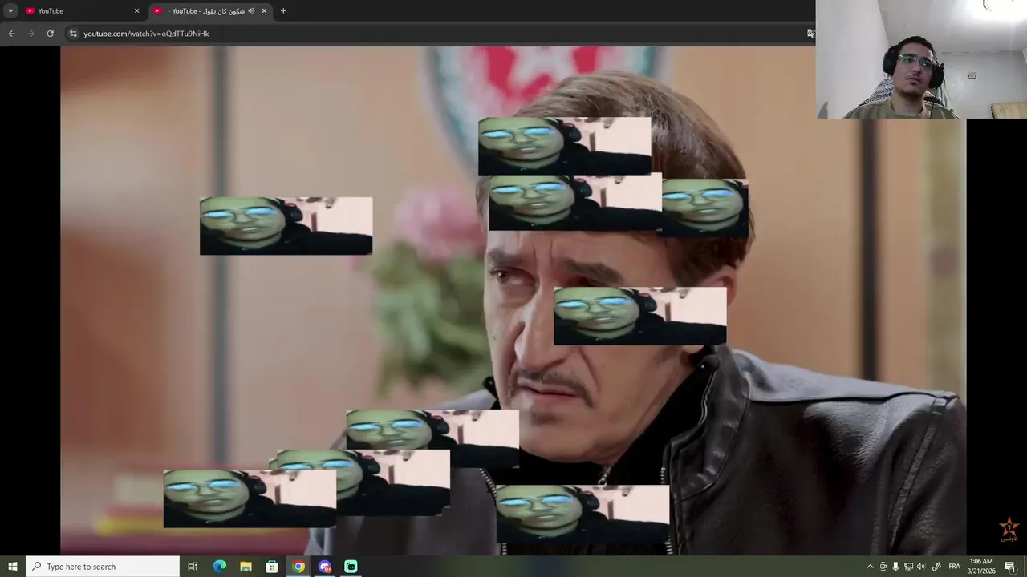This screenshot has width=1027, height=577.
Task: Show hidden system tray icons
Action: (x=870, y=567)
